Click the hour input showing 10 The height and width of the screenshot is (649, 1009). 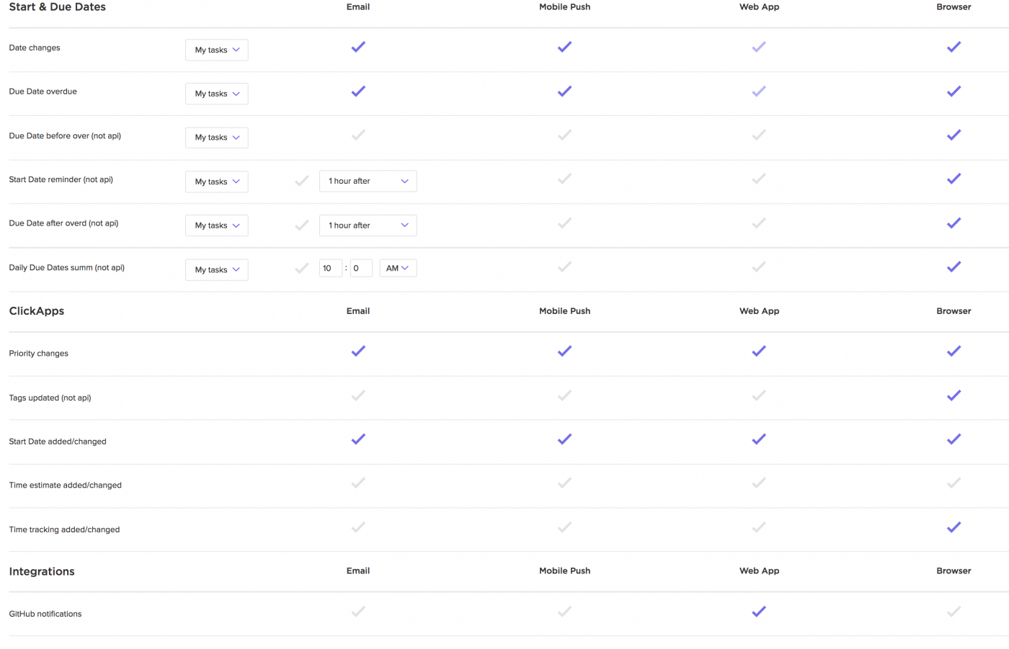[330, 267]
